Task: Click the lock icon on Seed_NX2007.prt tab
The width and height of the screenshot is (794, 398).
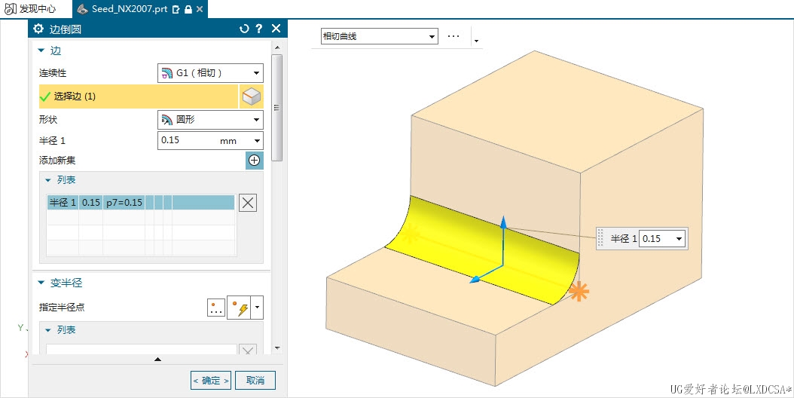Action: (188, 9)
